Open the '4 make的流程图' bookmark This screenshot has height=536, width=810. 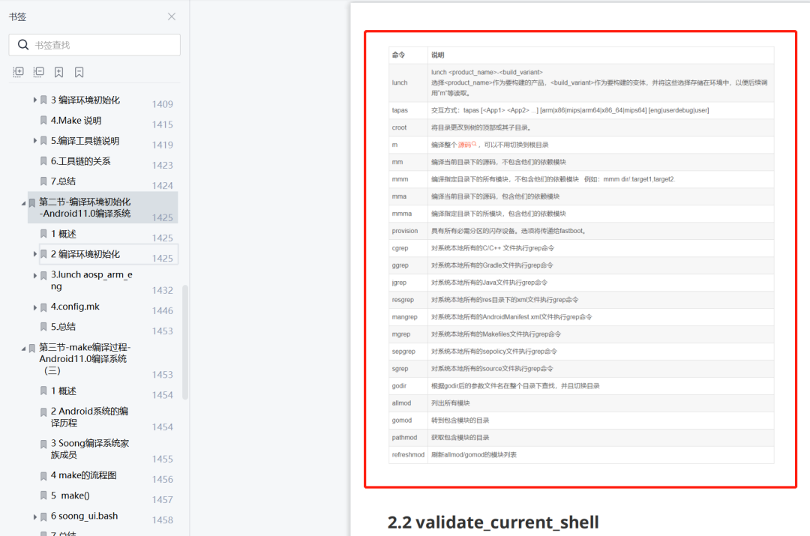(x=84, y=475)
